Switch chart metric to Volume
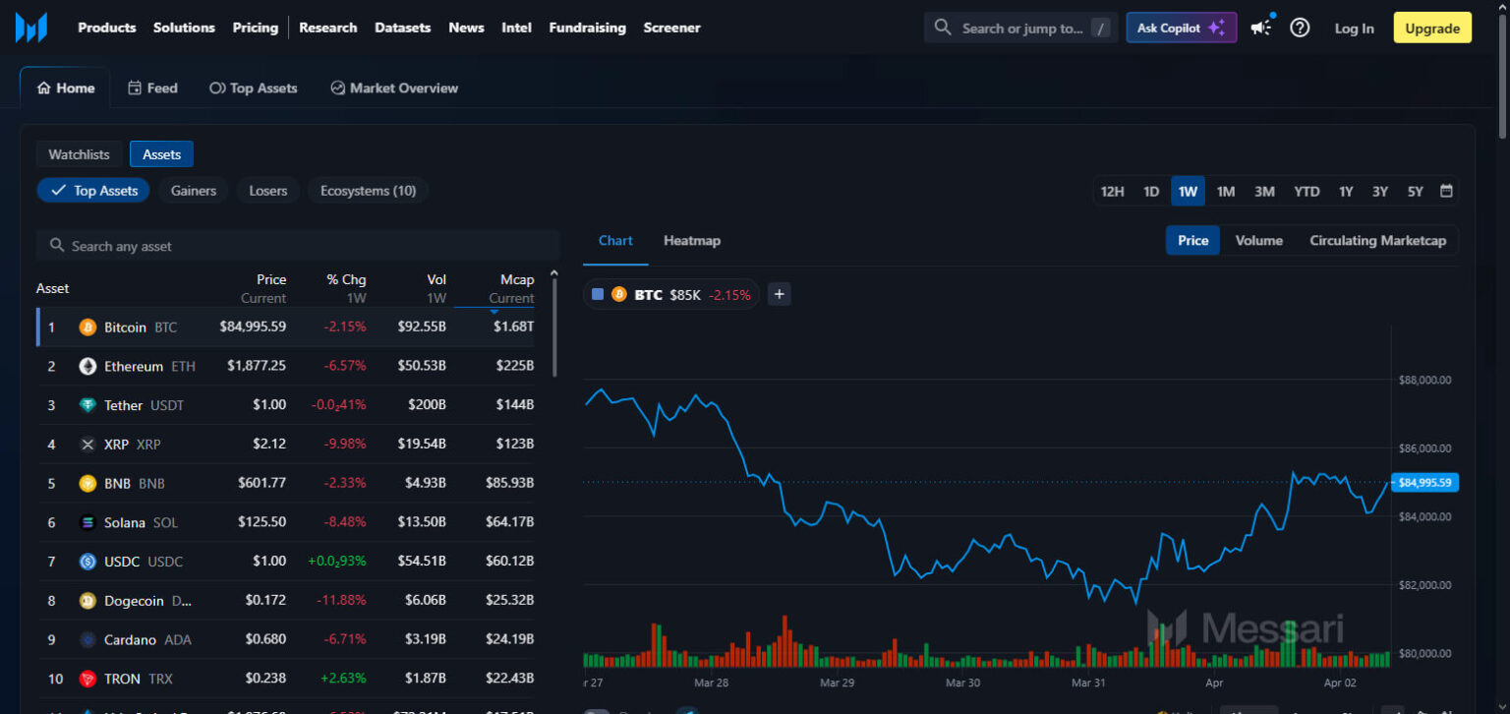Viewport: 1510px width, 714px height. (1258, 240)
